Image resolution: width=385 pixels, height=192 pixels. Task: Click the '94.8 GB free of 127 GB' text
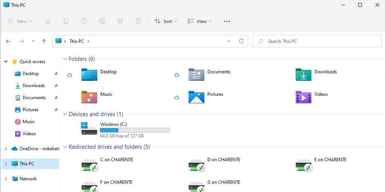click(122, 136)
